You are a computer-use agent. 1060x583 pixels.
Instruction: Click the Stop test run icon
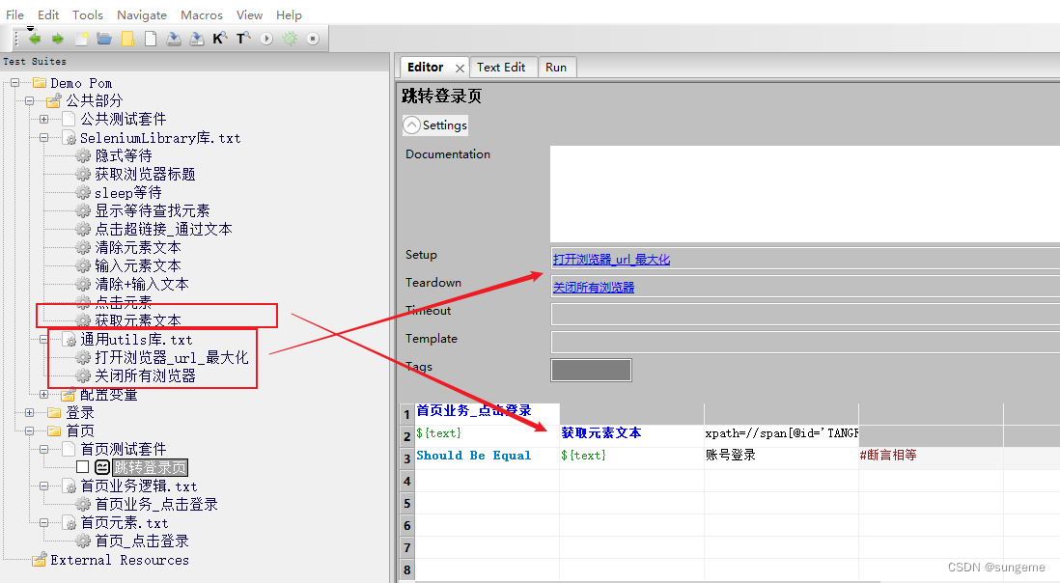(x=313, y=40)
